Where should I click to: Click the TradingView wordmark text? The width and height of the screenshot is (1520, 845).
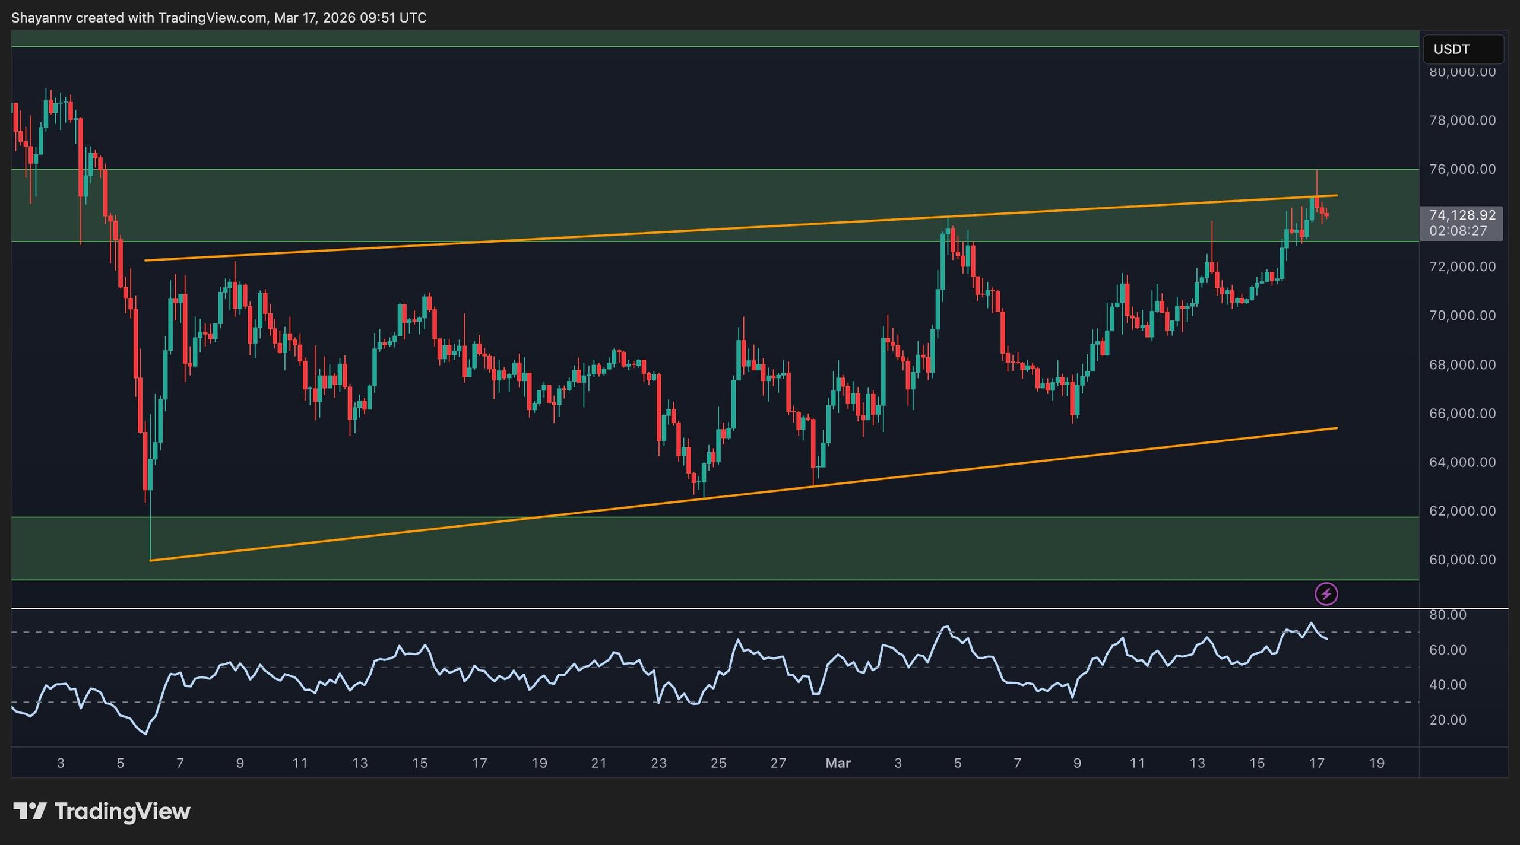point(122,811)
